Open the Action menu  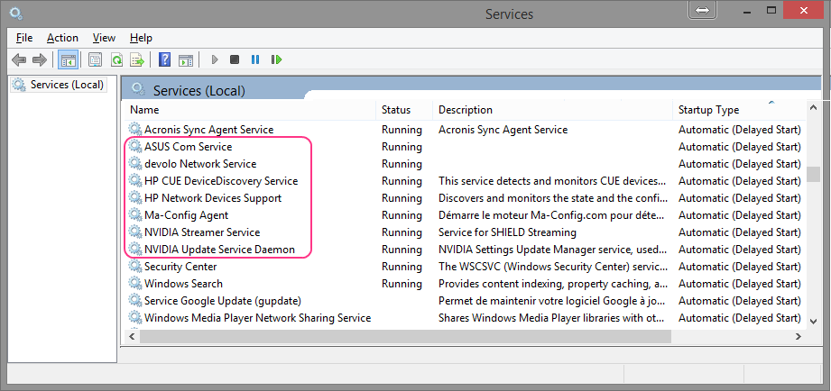[x=62, y=38]
